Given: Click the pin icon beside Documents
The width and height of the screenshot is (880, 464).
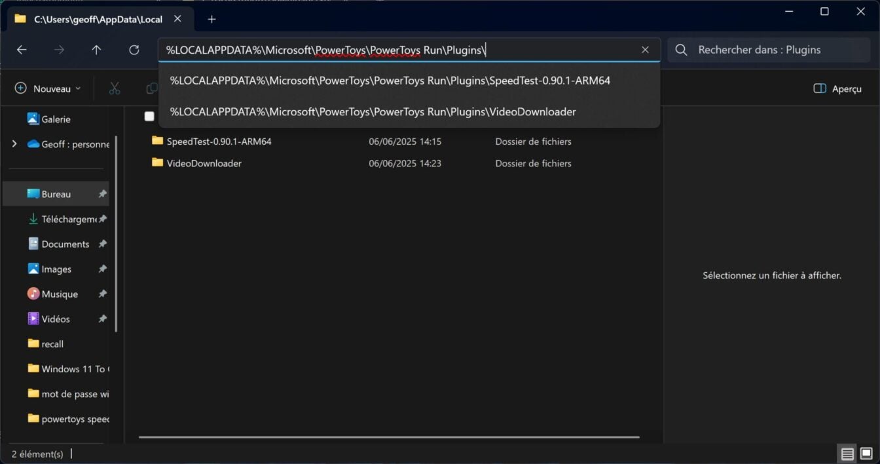Looking at the screenshot, I should click(102, 244).
